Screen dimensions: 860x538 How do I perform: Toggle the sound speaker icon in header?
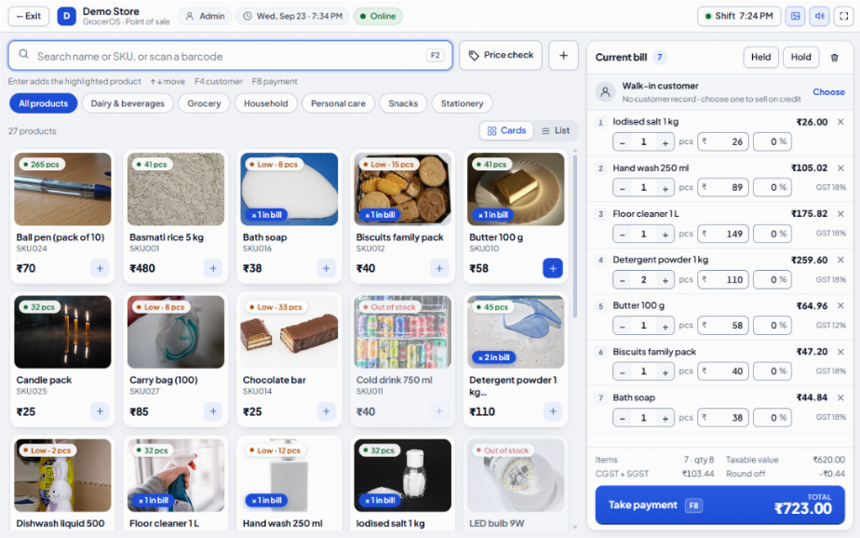coord(819,17)
